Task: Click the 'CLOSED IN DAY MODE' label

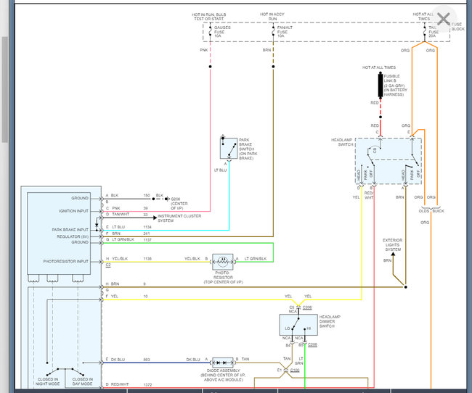Action: click(82, 381)
